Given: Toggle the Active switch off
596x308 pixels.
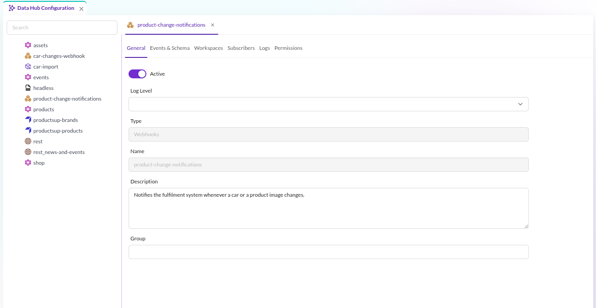Looking at the screenshot, I should pyautogui.click(x=137, y=74).
